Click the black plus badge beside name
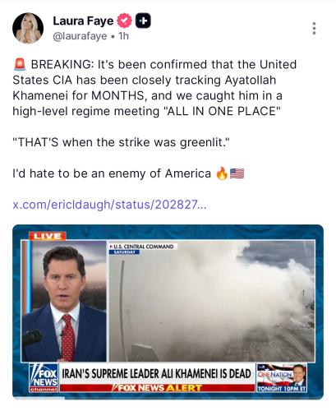The height and width of the screenshot is (411, 336). click(143, 21)
